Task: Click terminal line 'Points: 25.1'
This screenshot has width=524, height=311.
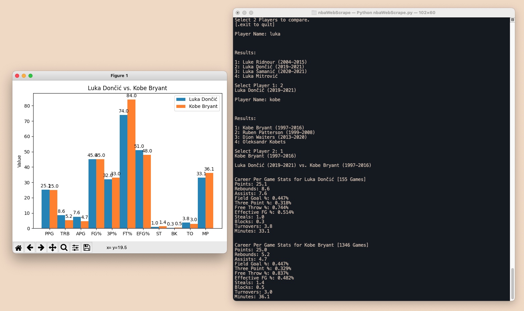Action: pyautogui.click(x=251, y=184)
